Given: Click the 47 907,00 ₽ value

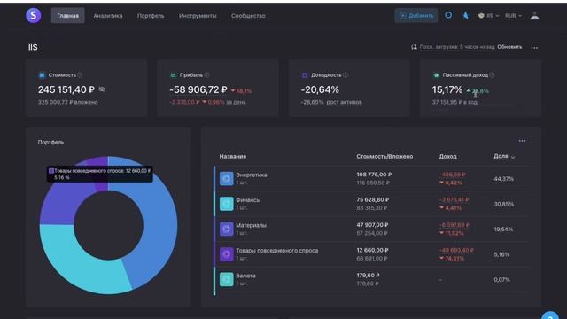Looking at the screenshot, I should [x=372, y=225].
